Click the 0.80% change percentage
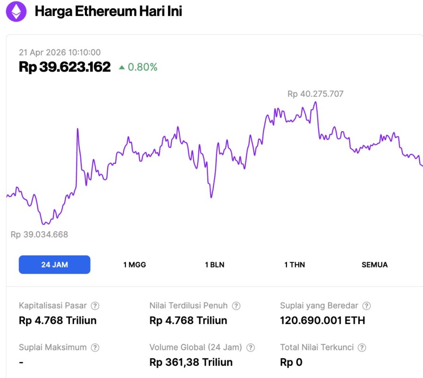Image resolution: width=423 pixels, height=378 pixels. 143,67
